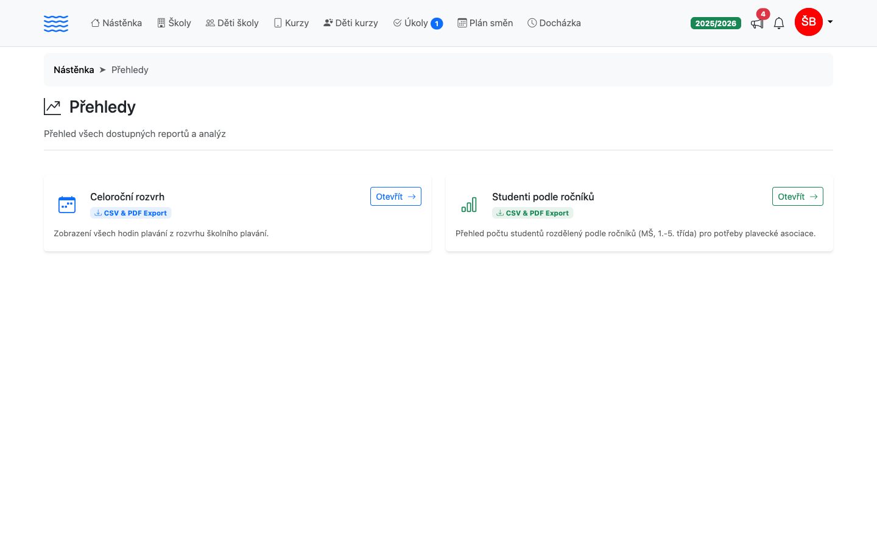Click the green CSV & PDF Export badge
Image resolution: width=877 pixels, height=548 pixels.
pyautogui.click(x=533, y=213)
